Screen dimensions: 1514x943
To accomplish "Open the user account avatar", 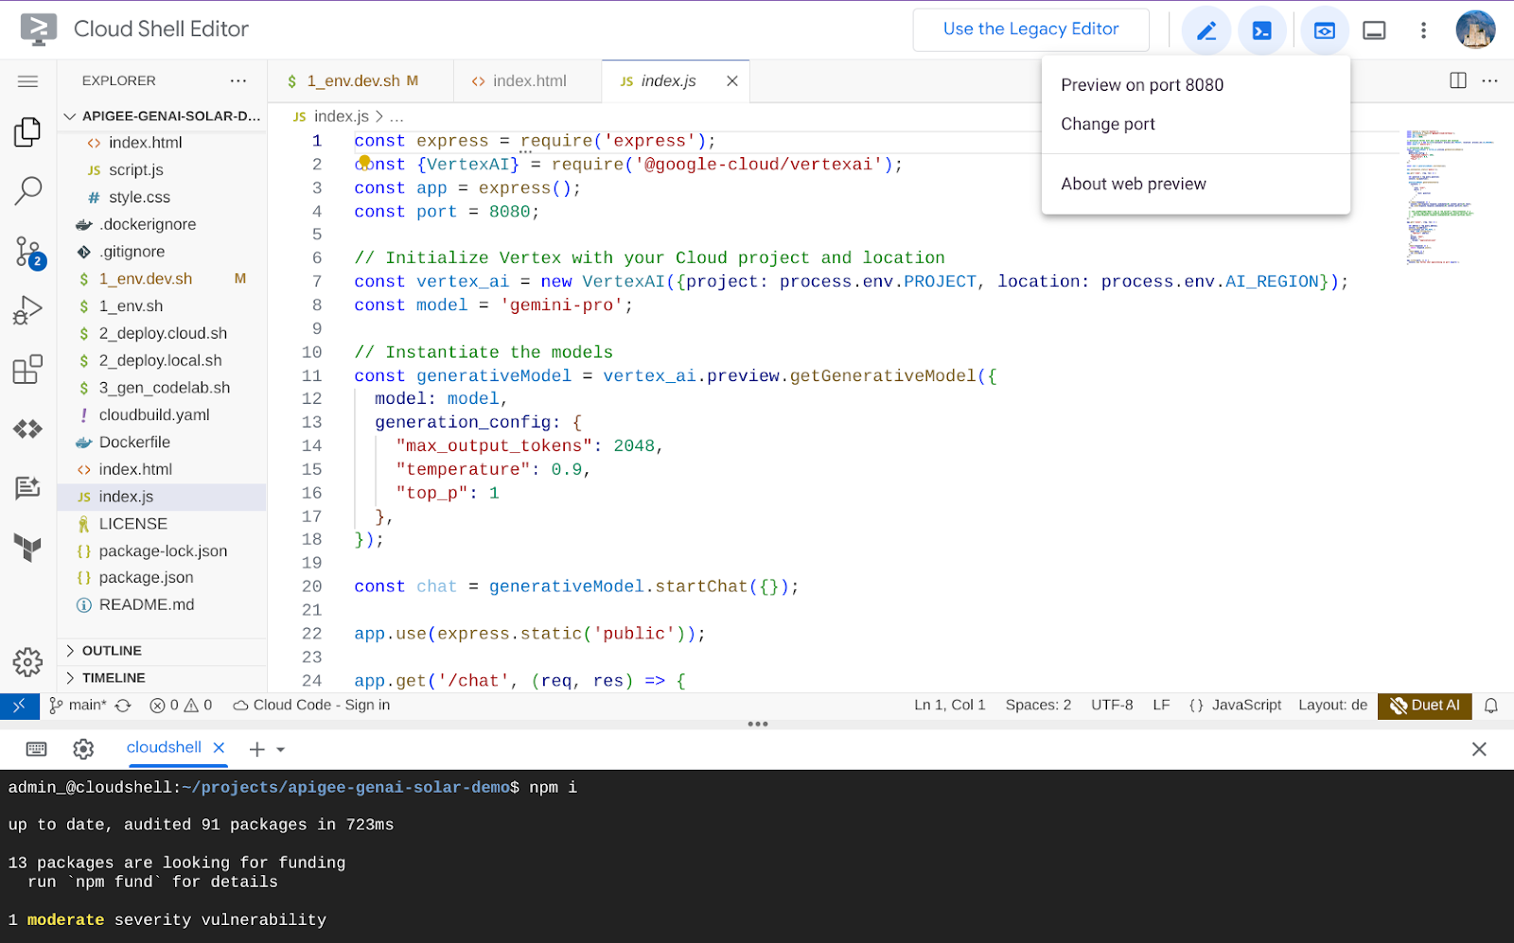I will pos(1475,30).
